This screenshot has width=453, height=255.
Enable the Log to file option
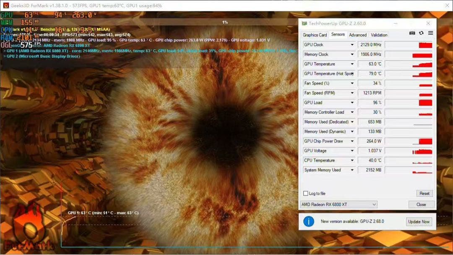(306, 193)
